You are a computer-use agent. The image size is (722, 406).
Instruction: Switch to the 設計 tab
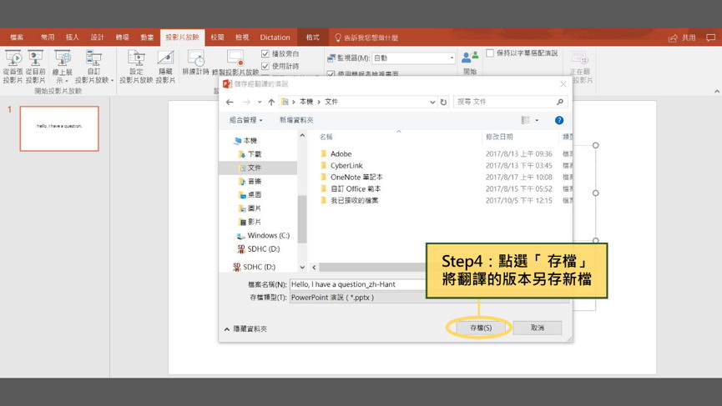97,38
